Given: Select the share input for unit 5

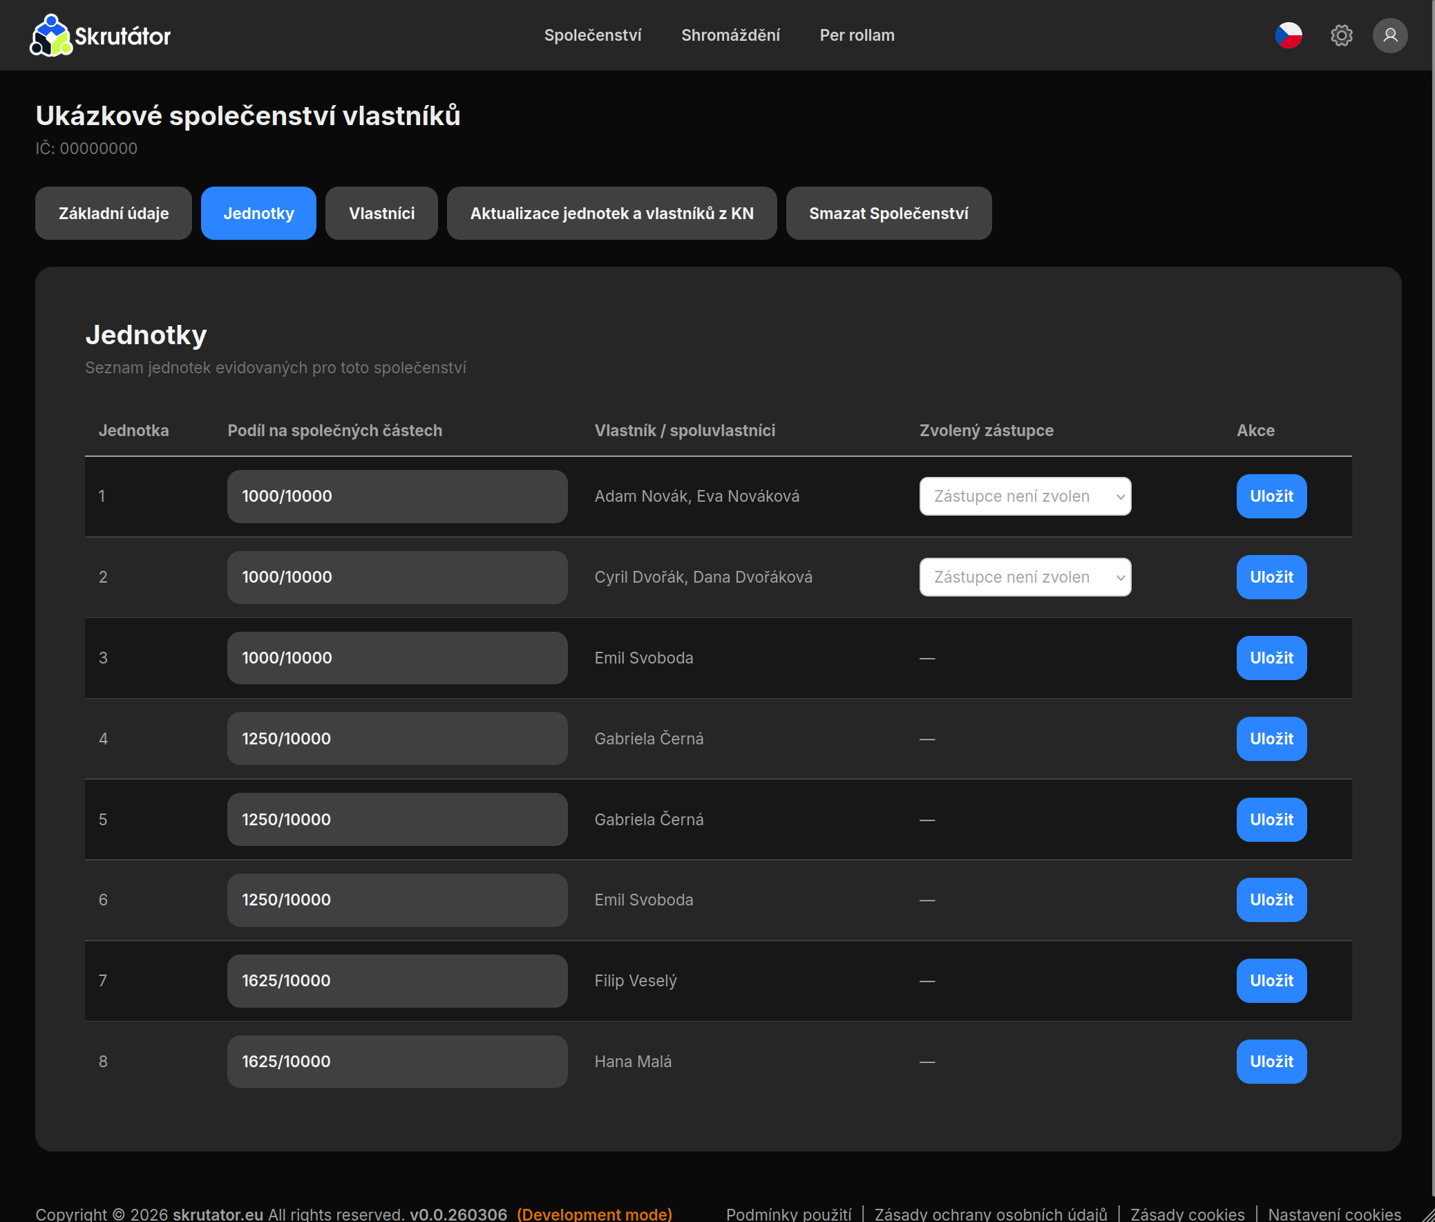Looking at the screenshot, I should tap(397, 820).
